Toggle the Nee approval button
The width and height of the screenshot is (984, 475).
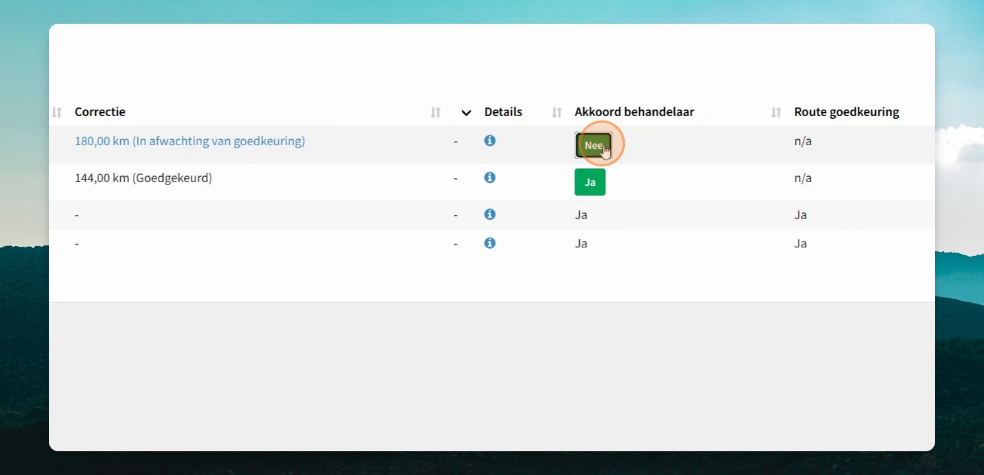593,145
